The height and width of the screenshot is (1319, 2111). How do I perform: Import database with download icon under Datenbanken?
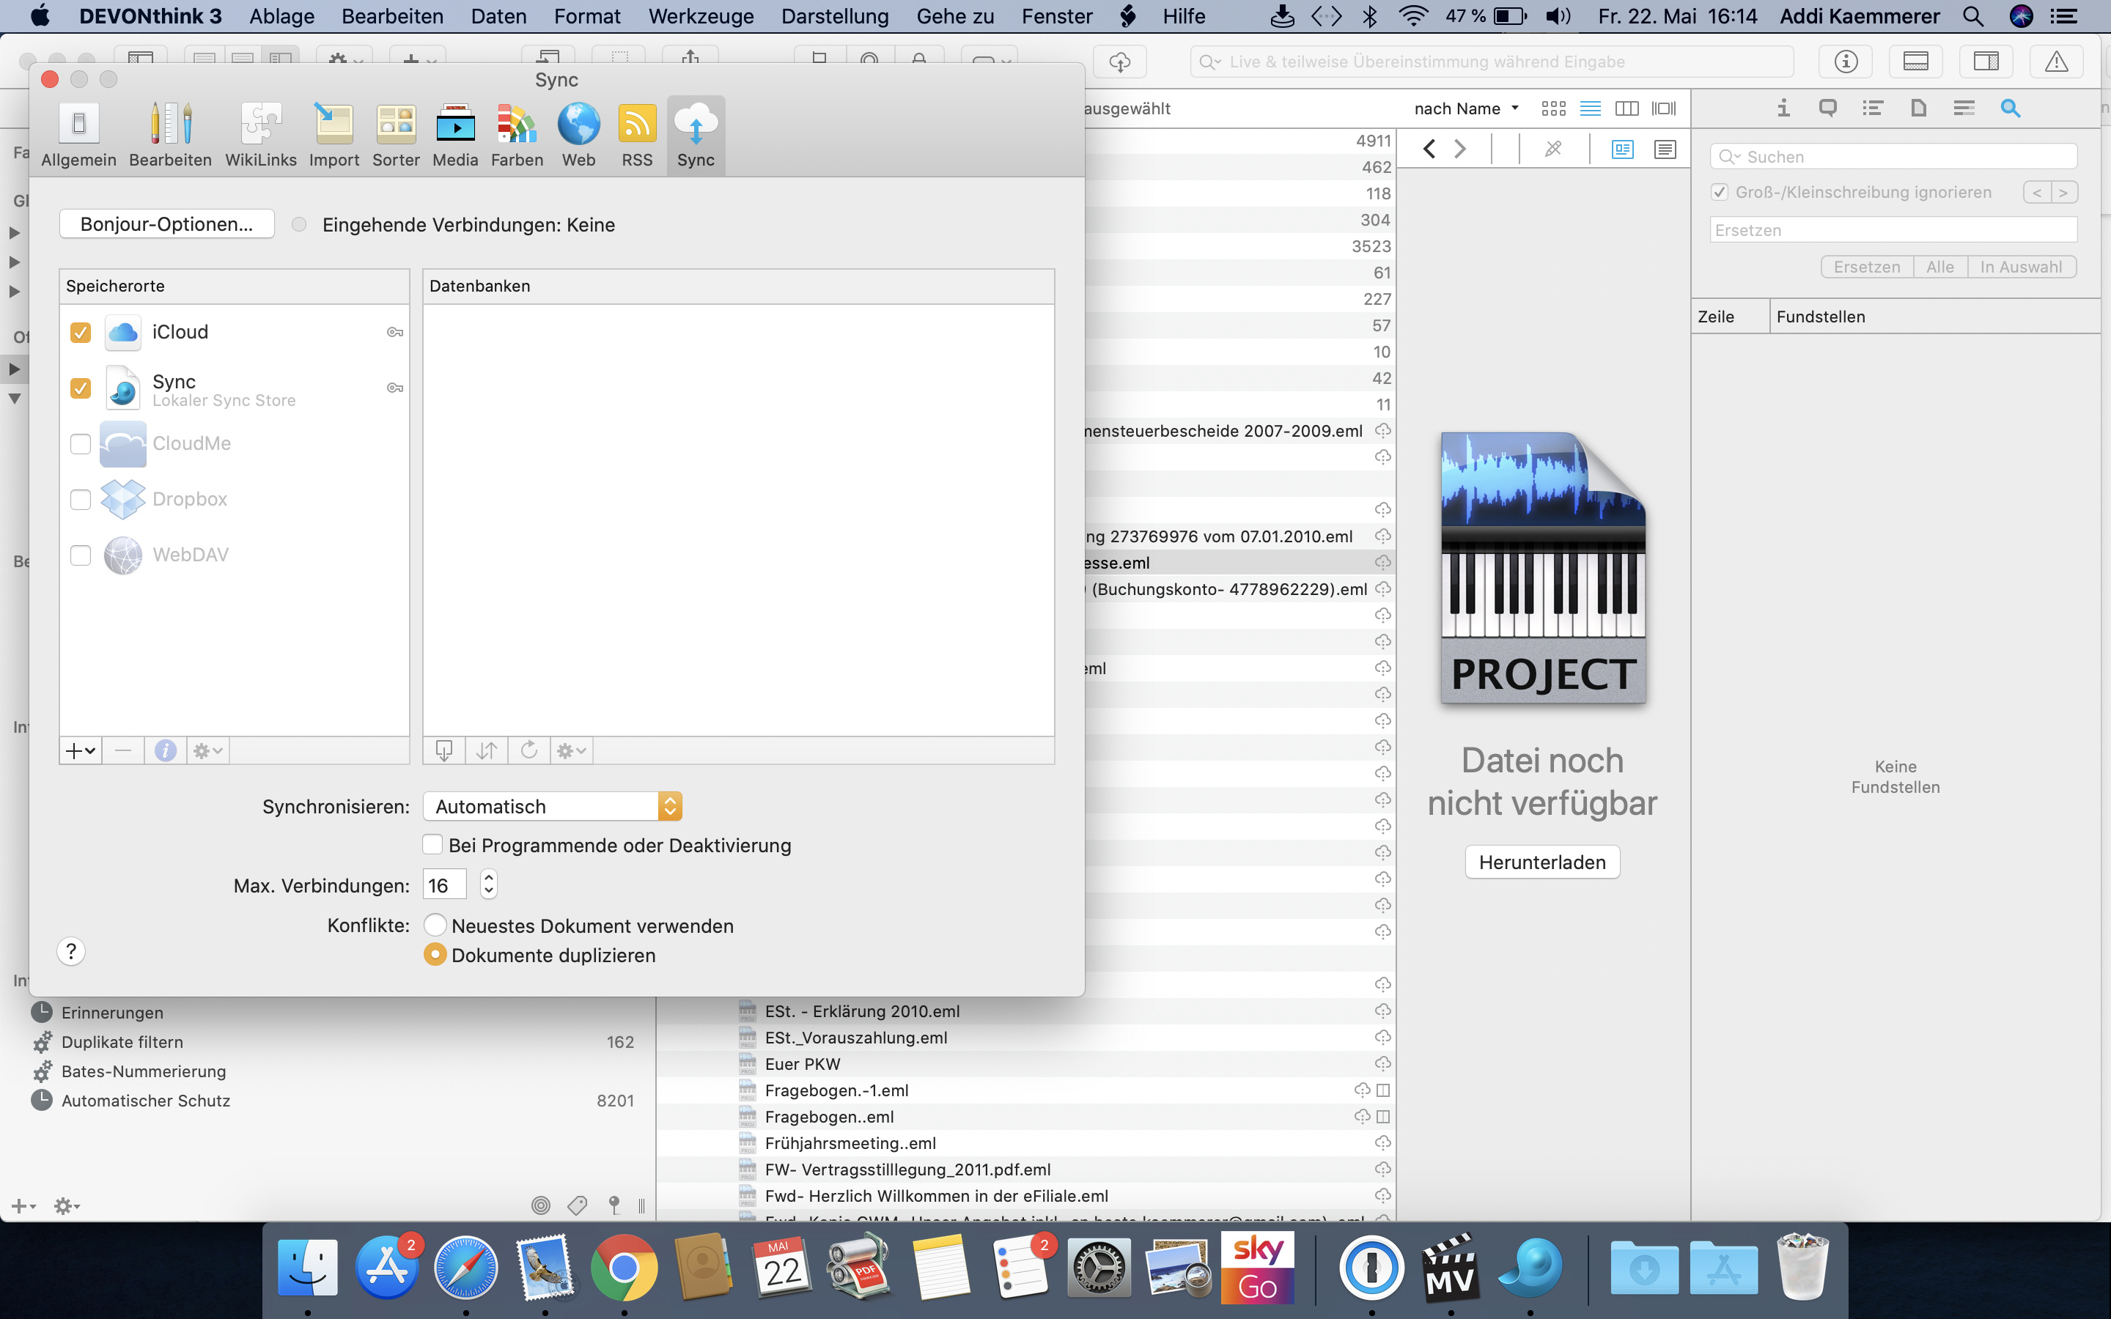point(444,750)
